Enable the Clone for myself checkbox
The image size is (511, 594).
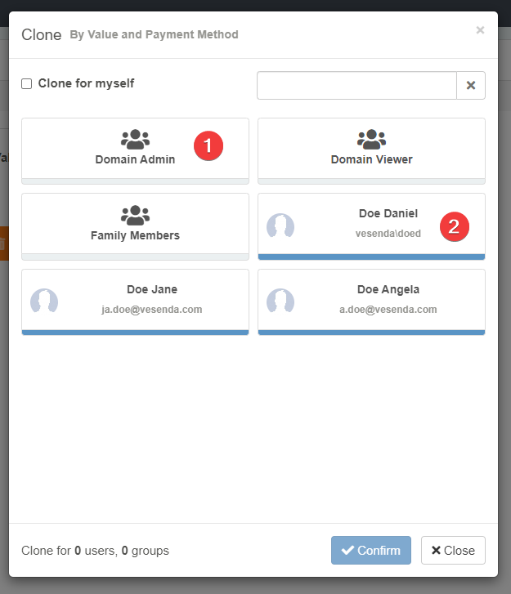[x=27, y=83]
